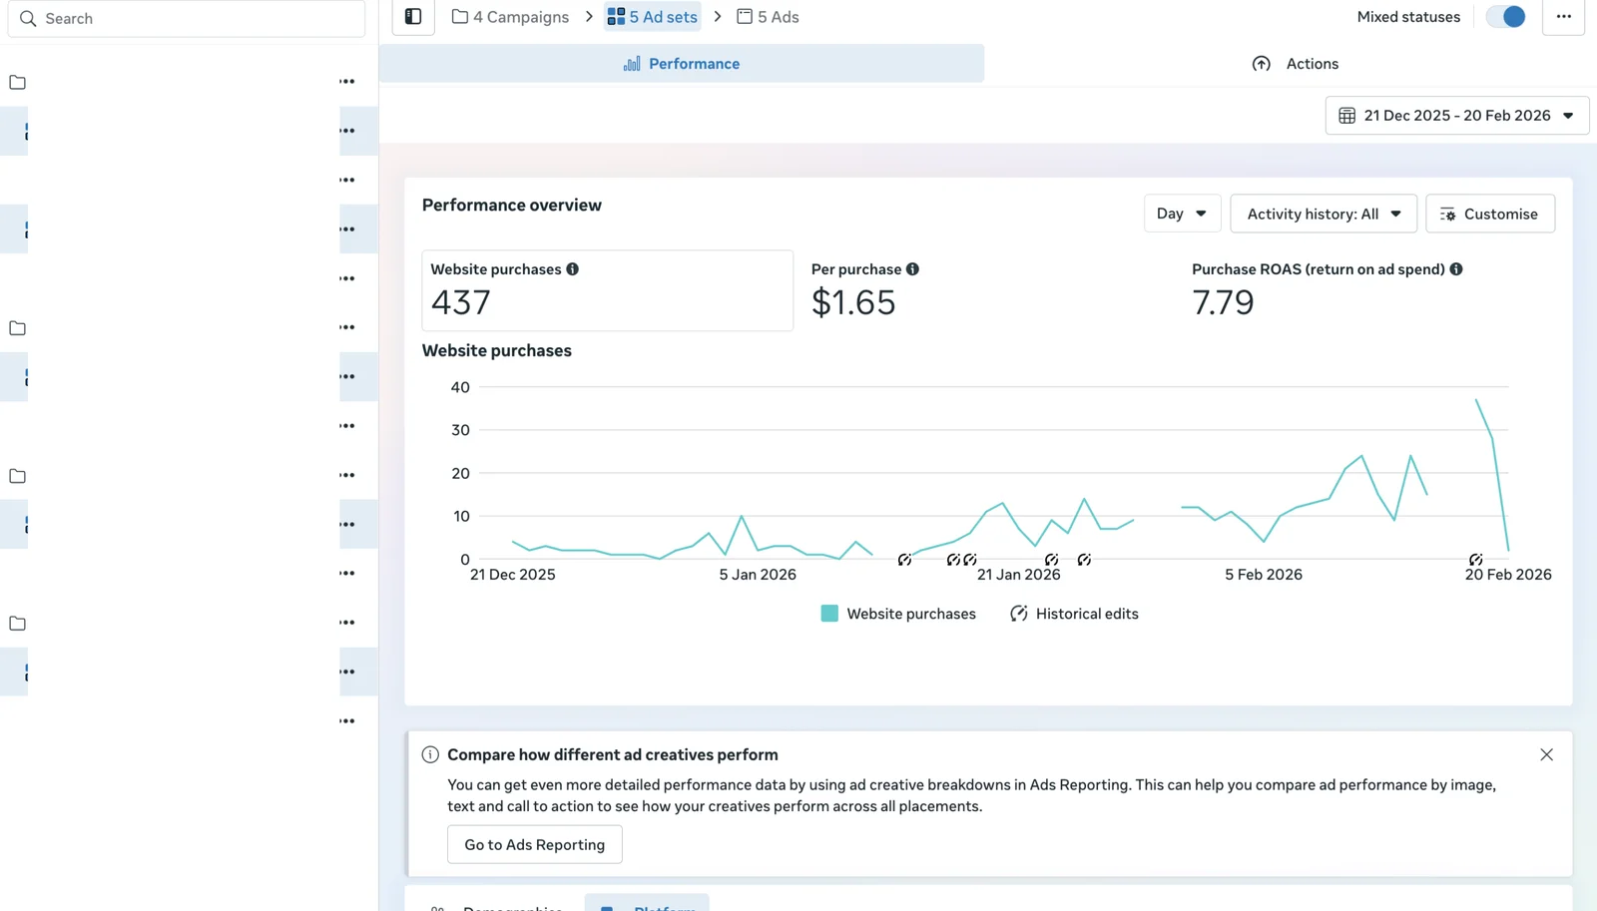Click the info icon beside Website purchases
The image size is (1597, 911).
click(572, 269)
